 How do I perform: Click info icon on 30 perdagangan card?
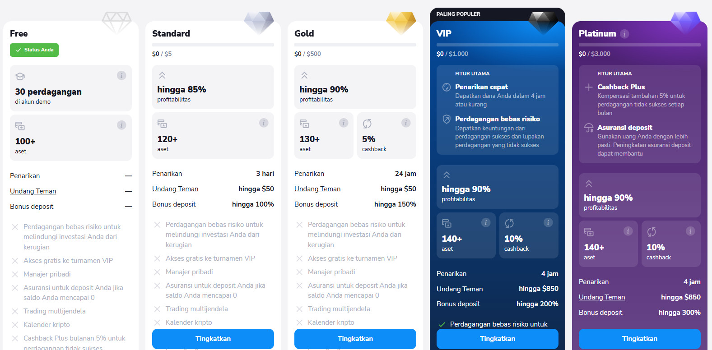point(121,75)
